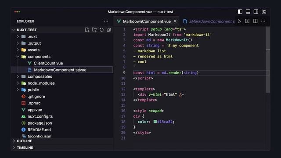281x158 pixels.
Task: Expand the node_modules folder
Action: click(x=18, y=83)
